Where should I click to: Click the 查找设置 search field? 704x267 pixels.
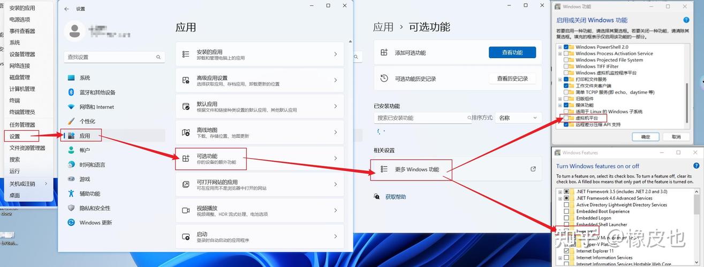[115, 57]
